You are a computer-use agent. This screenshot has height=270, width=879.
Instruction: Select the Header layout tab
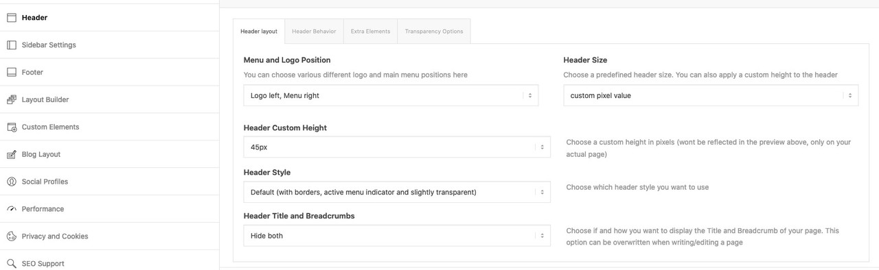click(x=259, y=32)
